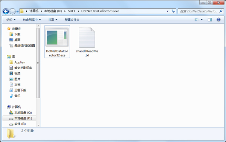This screenshot has width=226, height=142.
Task: Open 最近访问的位置 in favorites
Action: 24,46
